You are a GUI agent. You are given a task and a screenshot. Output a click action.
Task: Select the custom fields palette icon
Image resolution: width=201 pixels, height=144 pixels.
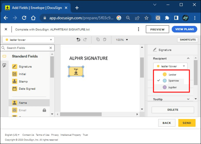coord(4,65)
